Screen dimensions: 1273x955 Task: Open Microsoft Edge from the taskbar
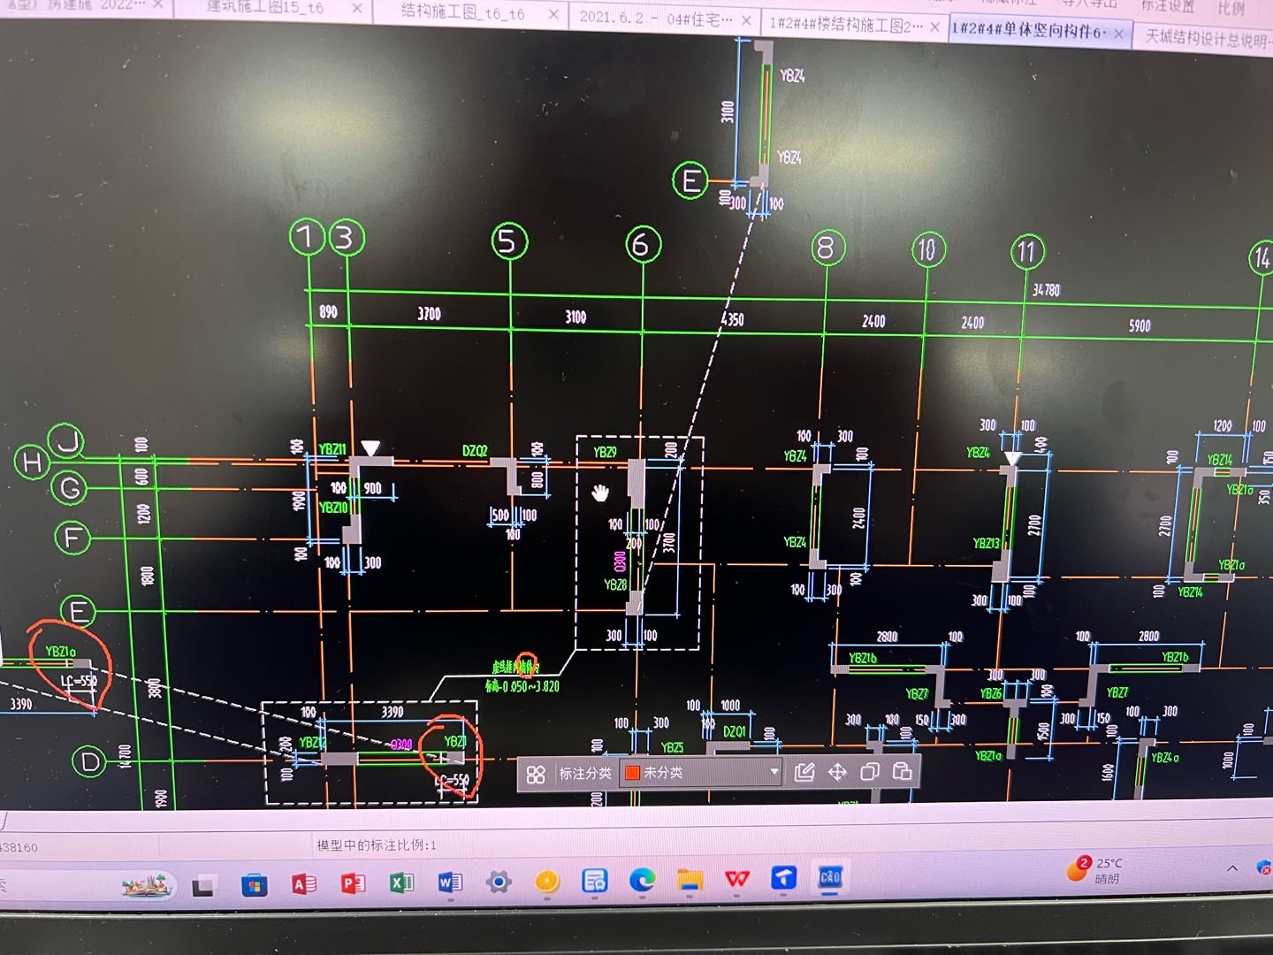click(643, 880)
